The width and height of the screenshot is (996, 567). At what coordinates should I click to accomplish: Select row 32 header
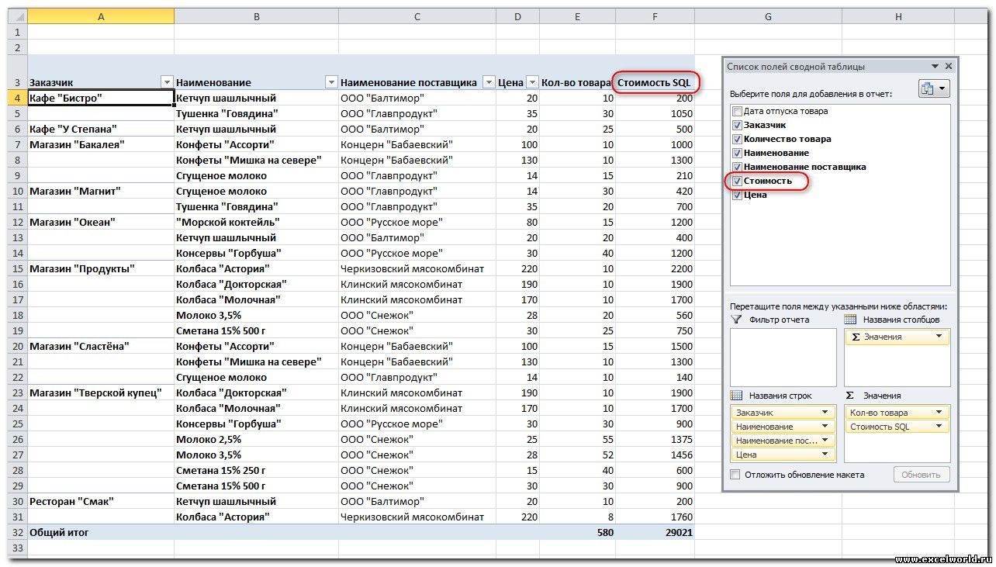coord(17,532)
